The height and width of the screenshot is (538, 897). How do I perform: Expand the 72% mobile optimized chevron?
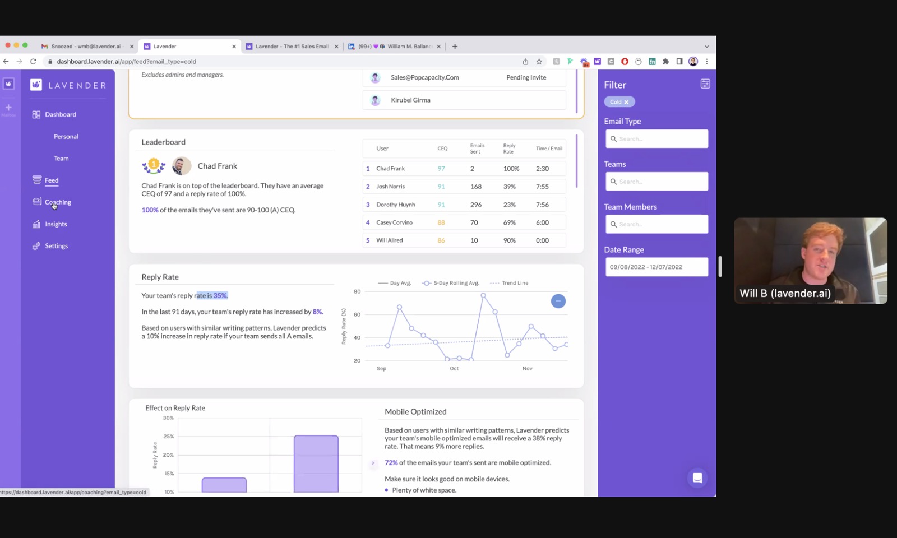(x=373, y=463)
